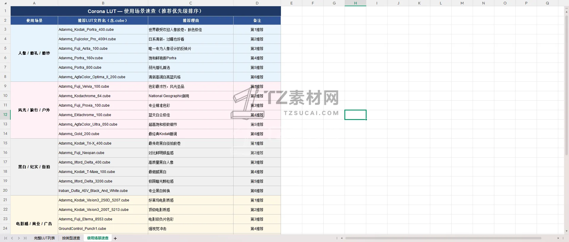This screenshot has width=569, height=242.
Task: Click the horizontal scrollbar right arrow
Action: coord(558,238)
